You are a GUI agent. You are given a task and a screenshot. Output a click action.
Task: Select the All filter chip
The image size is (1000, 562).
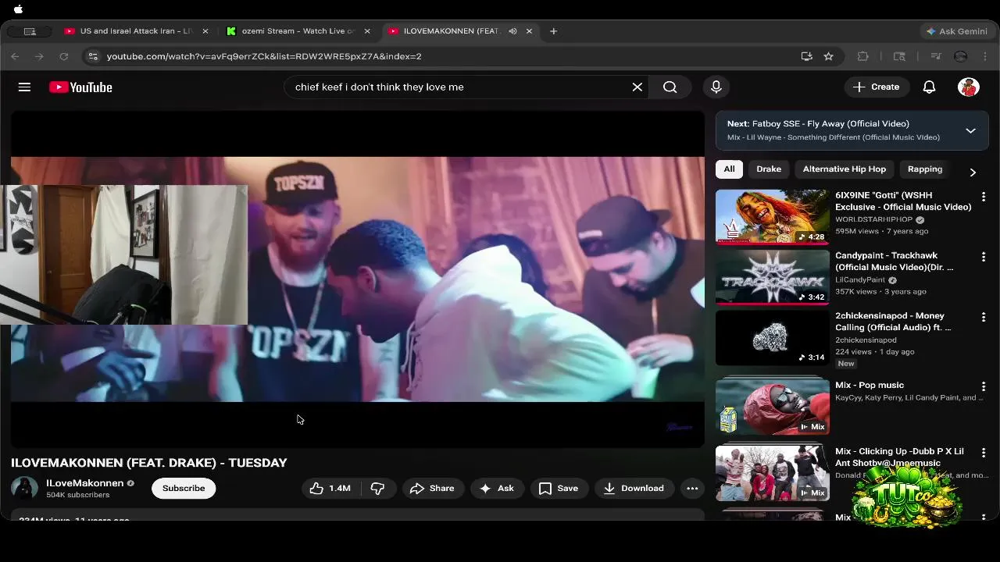click(x=729, y=169)
